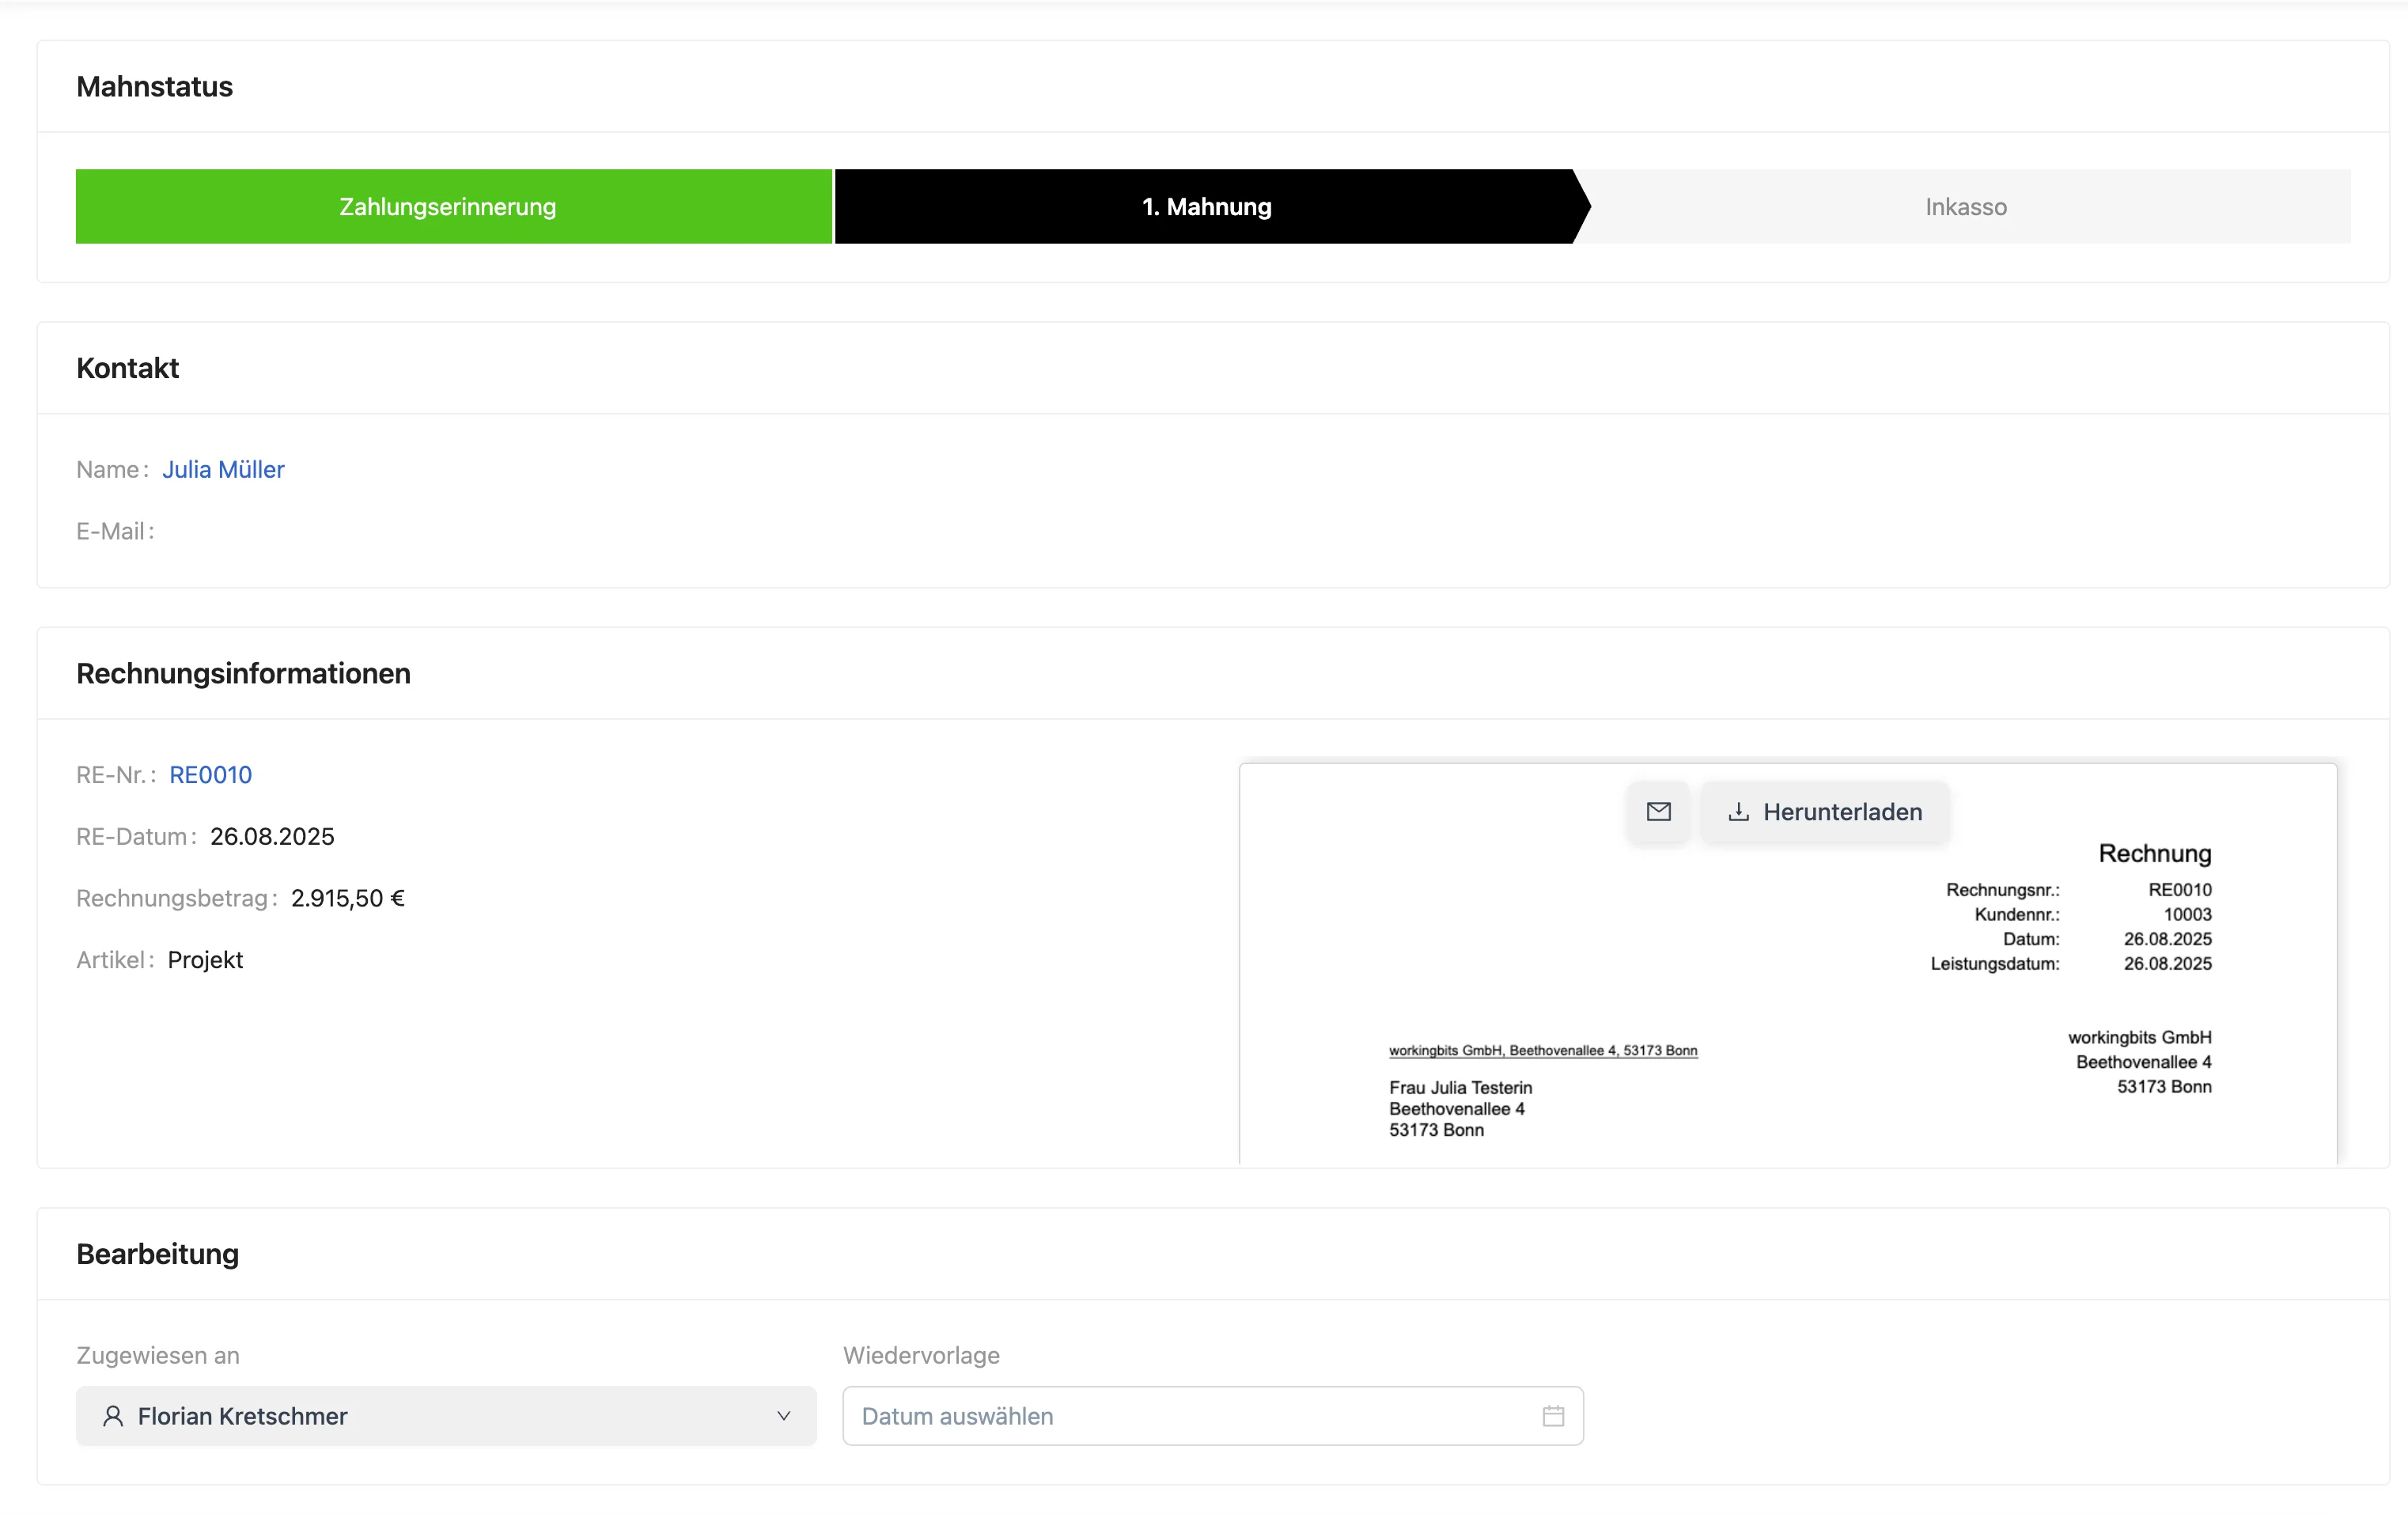The image size is (2408, 1514).
Task: Click the Rechnungsinformationen section heading
Action: click(243, 673)
